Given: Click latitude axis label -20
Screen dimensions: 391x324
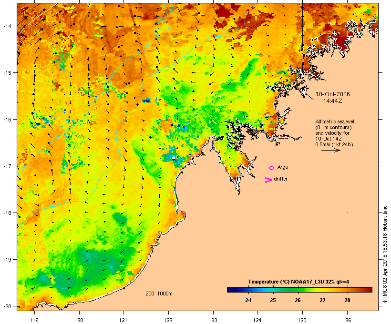Looking at the screenshot, I should (7, 306).
